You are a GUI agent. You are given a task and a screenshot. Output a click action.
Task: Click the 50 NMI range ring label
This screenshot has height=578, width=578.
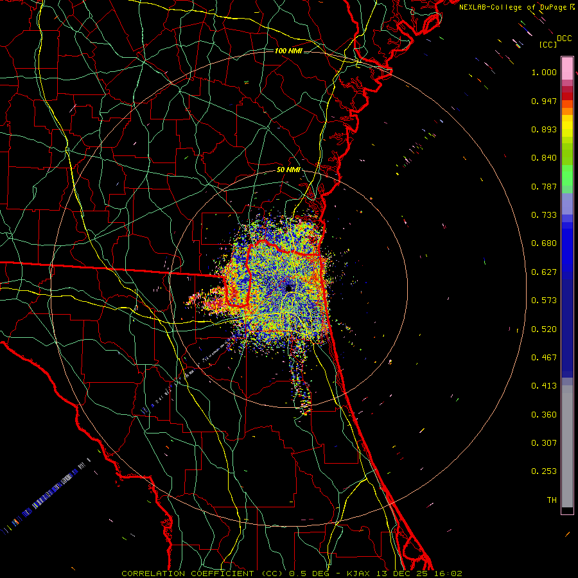pyautogui.click(x=288, y=170)
